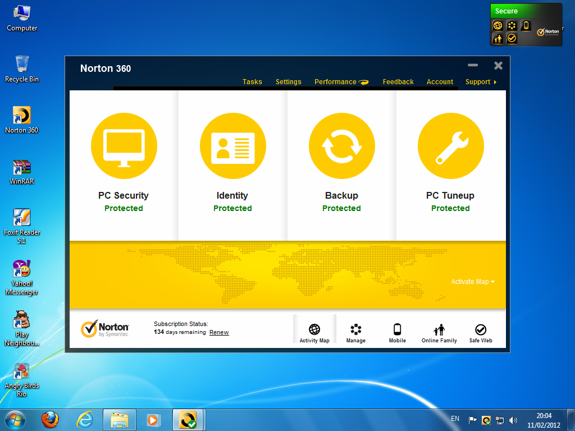Open the Tasks menu

pyautogui.click(x=252, y=82)
